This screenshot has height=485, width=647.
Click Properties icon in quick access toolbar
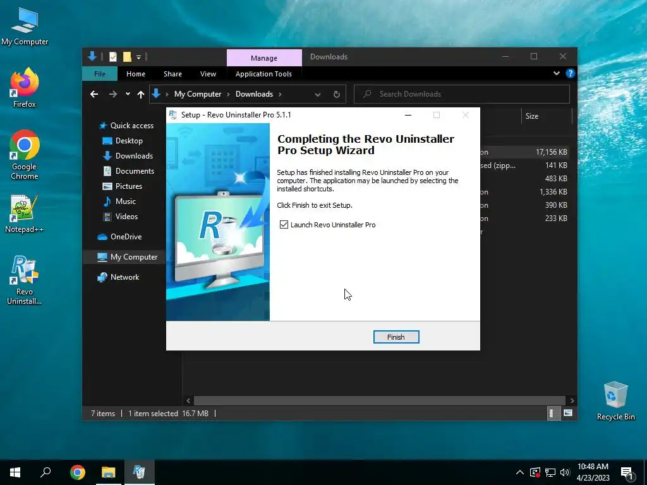click(x=112, y=57)
